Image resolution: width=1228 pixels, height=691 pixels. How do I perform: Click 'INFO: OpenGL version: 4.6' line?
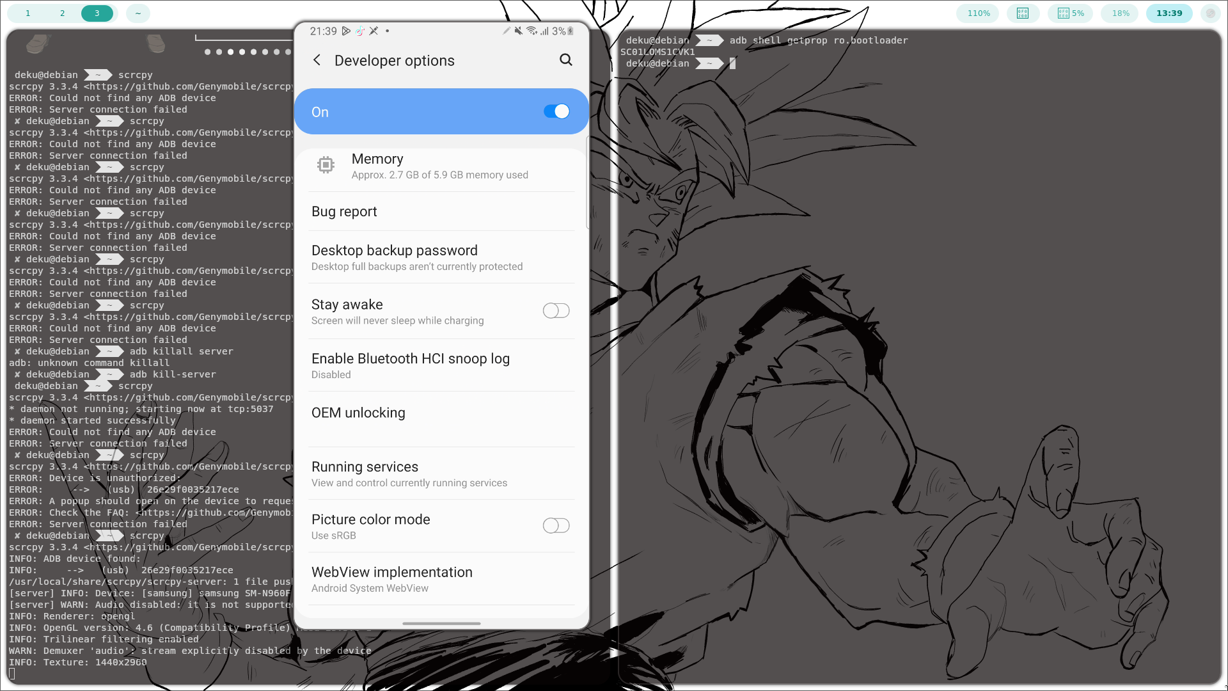(x=150, y=628)
